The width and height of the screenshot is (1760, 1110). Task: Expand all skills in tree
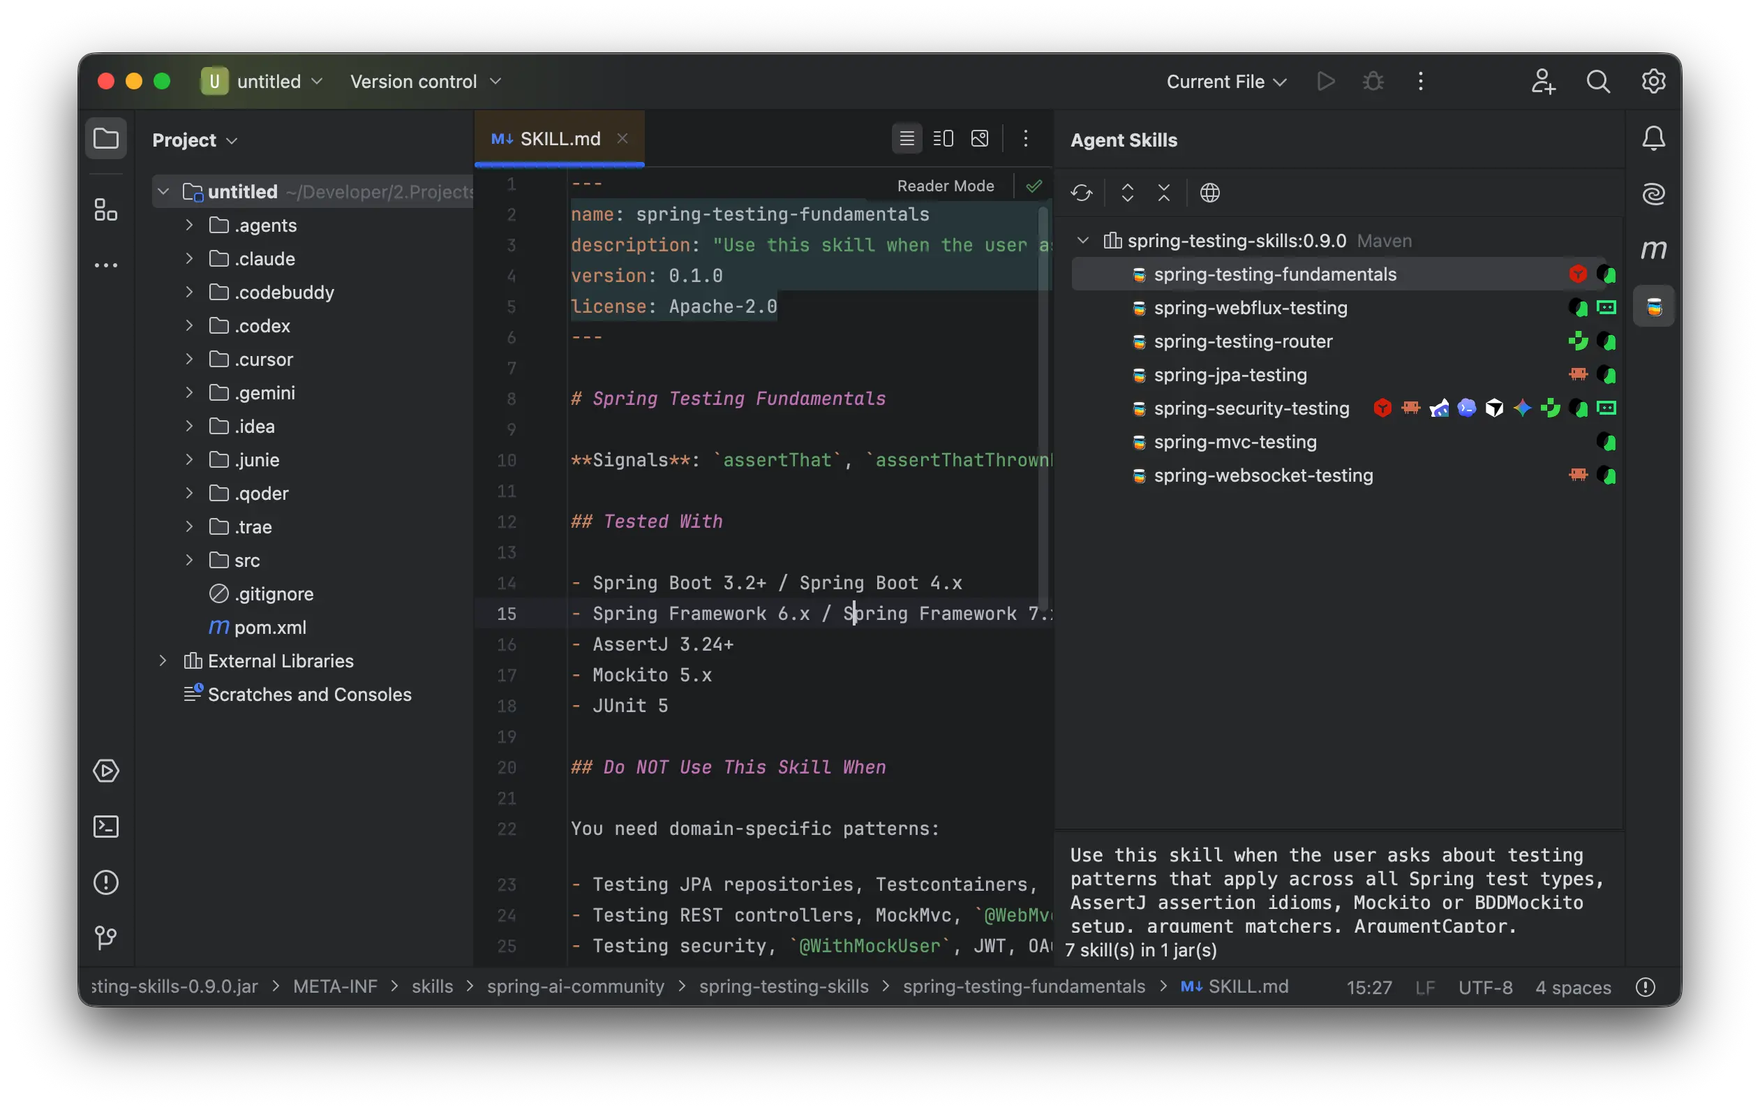coord(1128,193)
